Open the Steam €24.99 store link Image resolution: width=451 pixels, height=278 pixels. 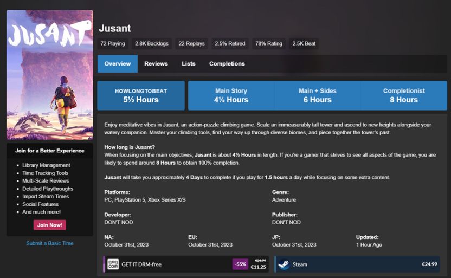pyautogui.click(x=357, y=264)
